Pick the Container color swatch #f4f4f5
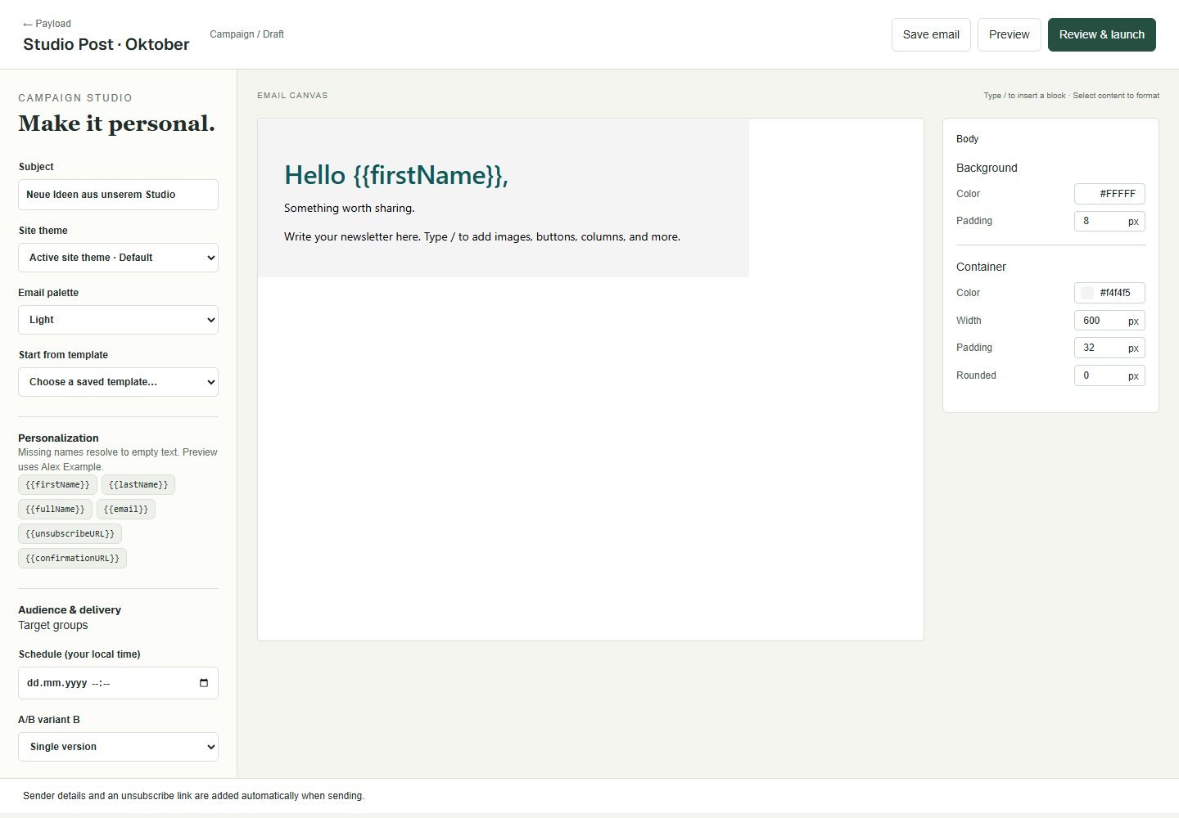The image size is (1179, 818). click(1086, 293)
